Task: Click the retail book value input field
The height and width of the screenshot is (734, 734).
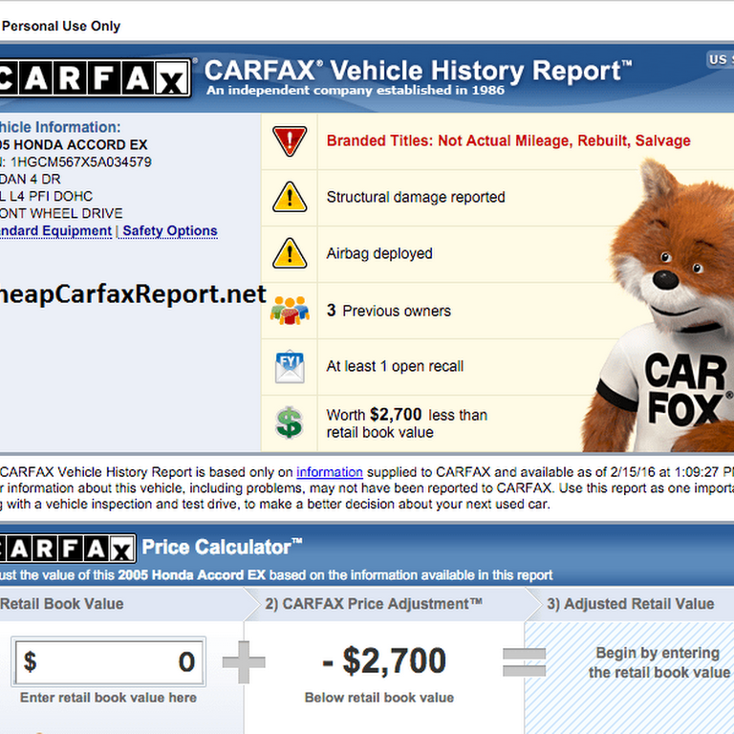Action: click(109, 662)
